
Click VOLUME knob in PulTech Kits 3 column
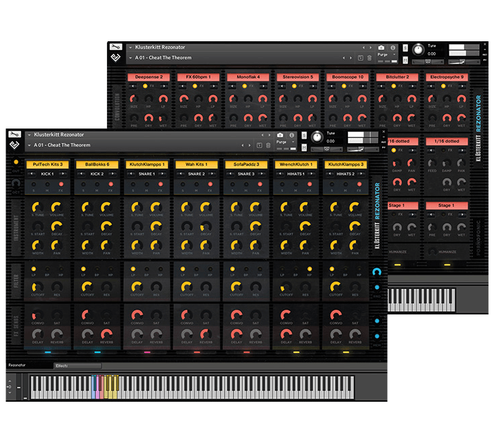[x=56, y=207]
